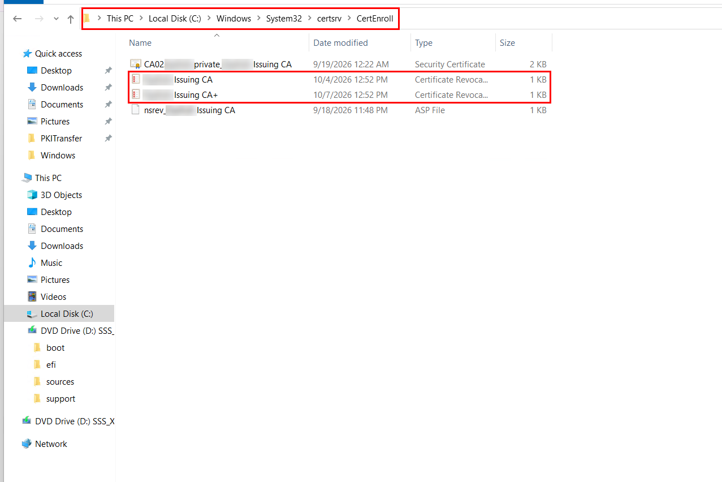Image resolution: width=722 pixels, height=482 pixels.
Task: Open pinned Documents under Quick access
Action: point(62,105)
